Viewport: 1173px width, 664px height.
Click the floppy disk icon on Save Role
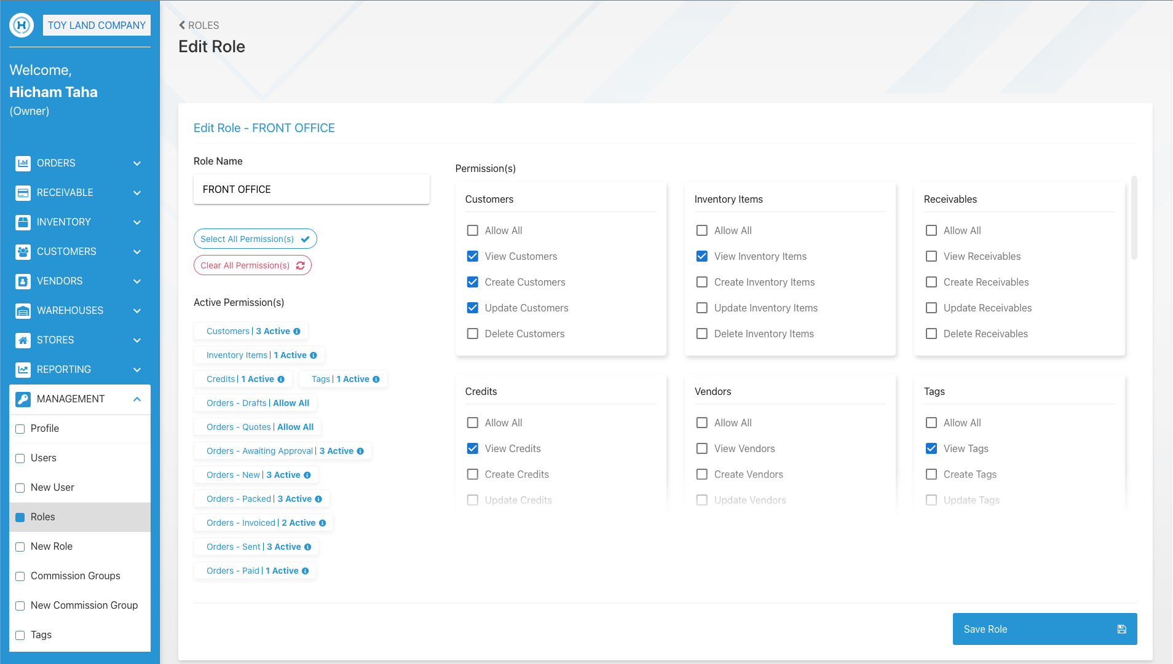tap(1122, 629)
